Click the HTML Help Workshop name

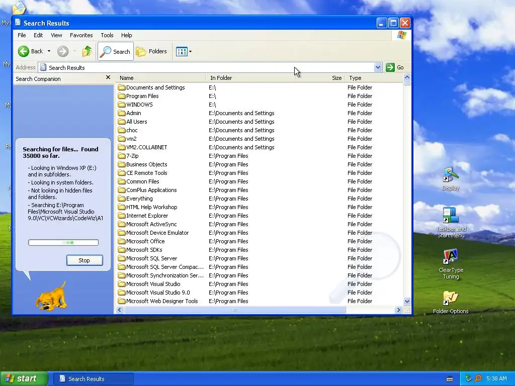(152, 207)
